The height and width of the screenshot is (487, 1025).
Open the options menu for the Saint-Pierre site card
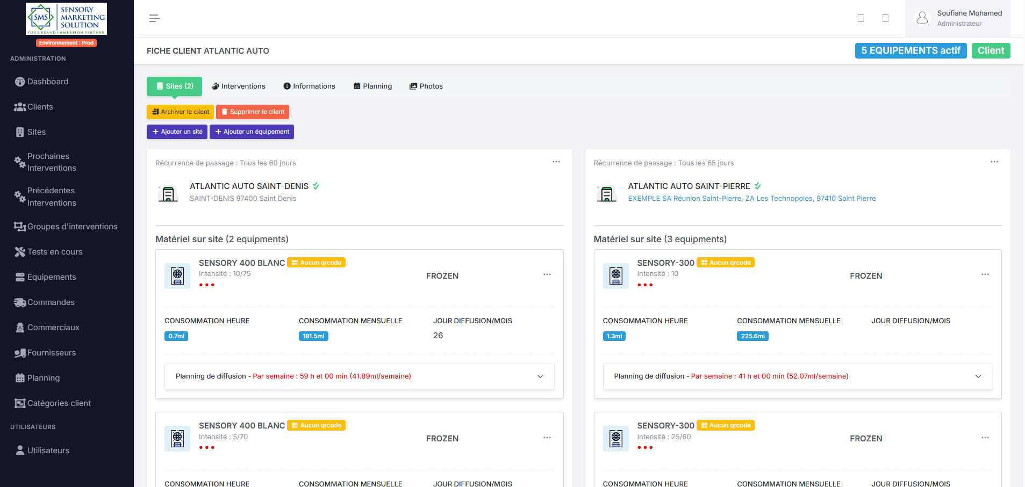(994, 162)
